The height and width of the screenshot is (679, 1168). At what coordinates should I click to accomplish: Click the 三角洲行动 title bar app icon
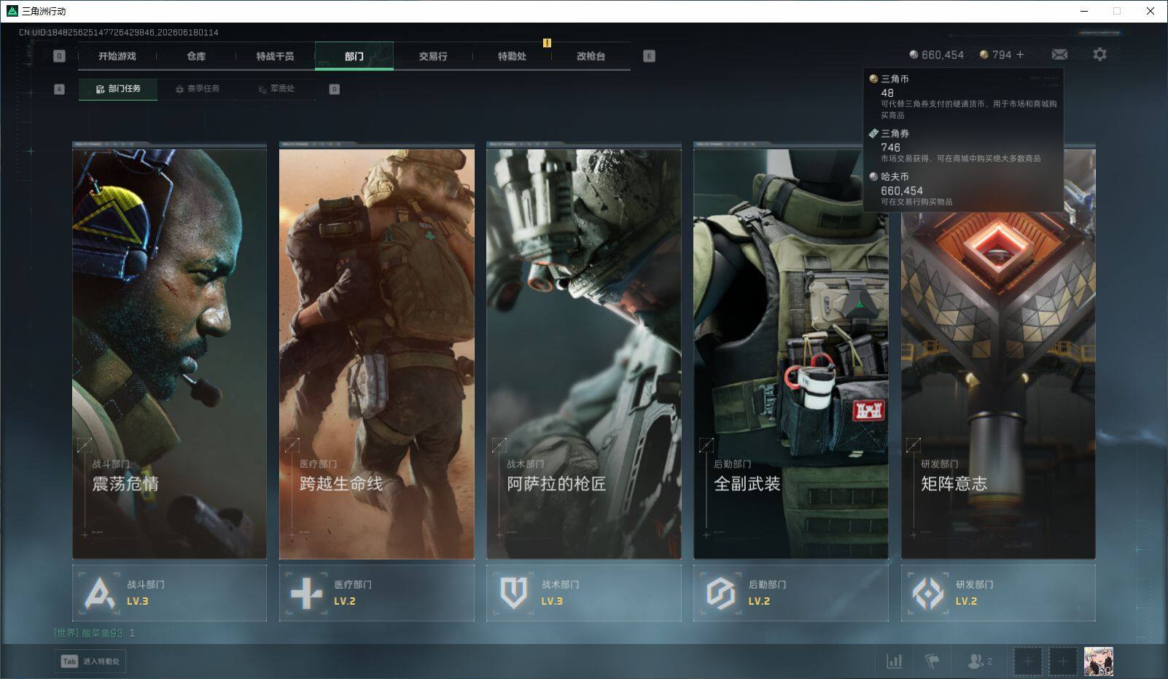tap(12, 11)
